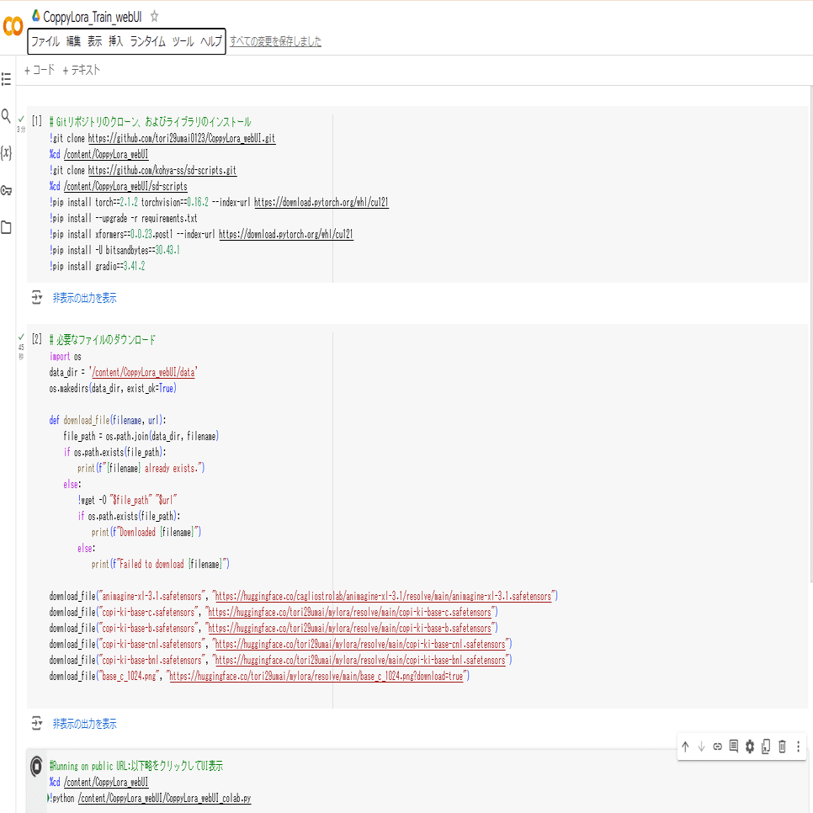Click the notebook title CoppyLora_Train_webUI

[93, 17]
